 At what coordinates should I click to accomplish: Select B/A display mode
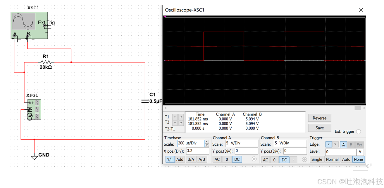(x=191, y=159)
